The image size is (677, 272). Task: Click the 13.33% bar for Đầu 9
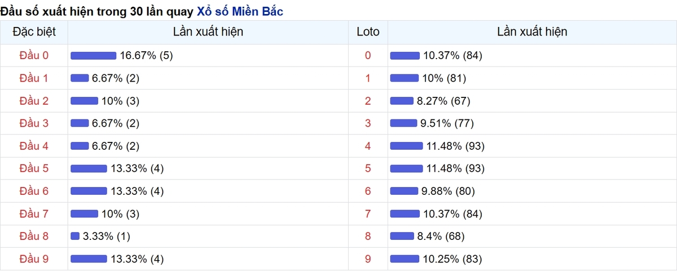(89, 258)
